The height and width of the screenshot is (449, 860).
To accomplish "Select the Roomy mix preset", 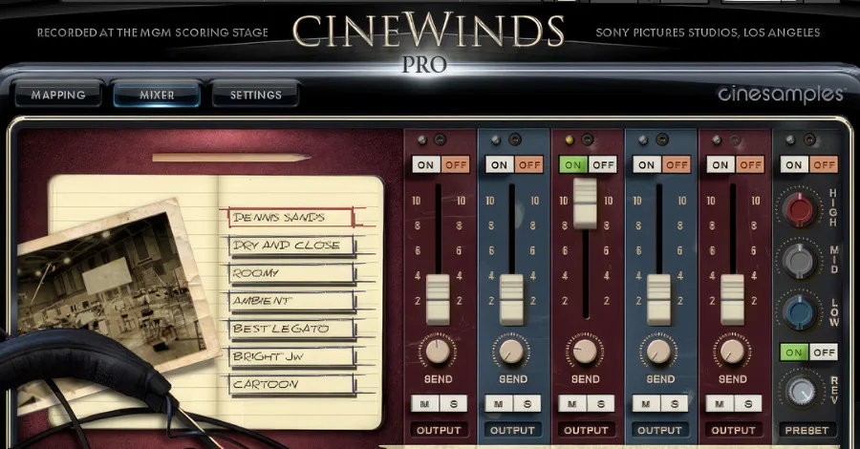I will 290,273.
